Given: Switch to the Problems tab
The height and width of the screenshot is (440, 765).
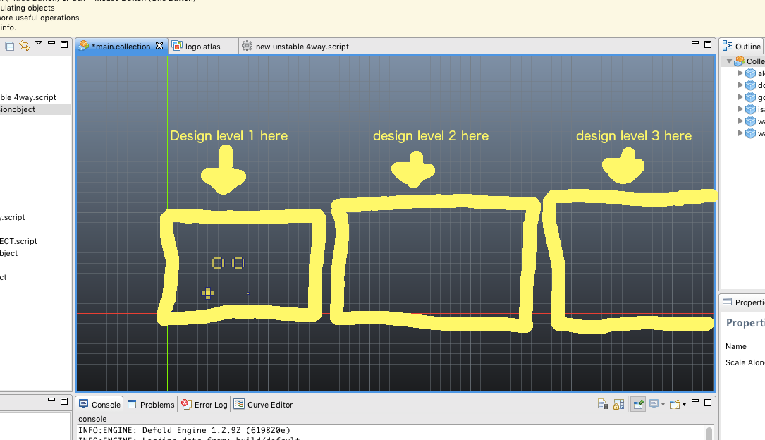Looking at the screenshot, I should coord(149,404).
